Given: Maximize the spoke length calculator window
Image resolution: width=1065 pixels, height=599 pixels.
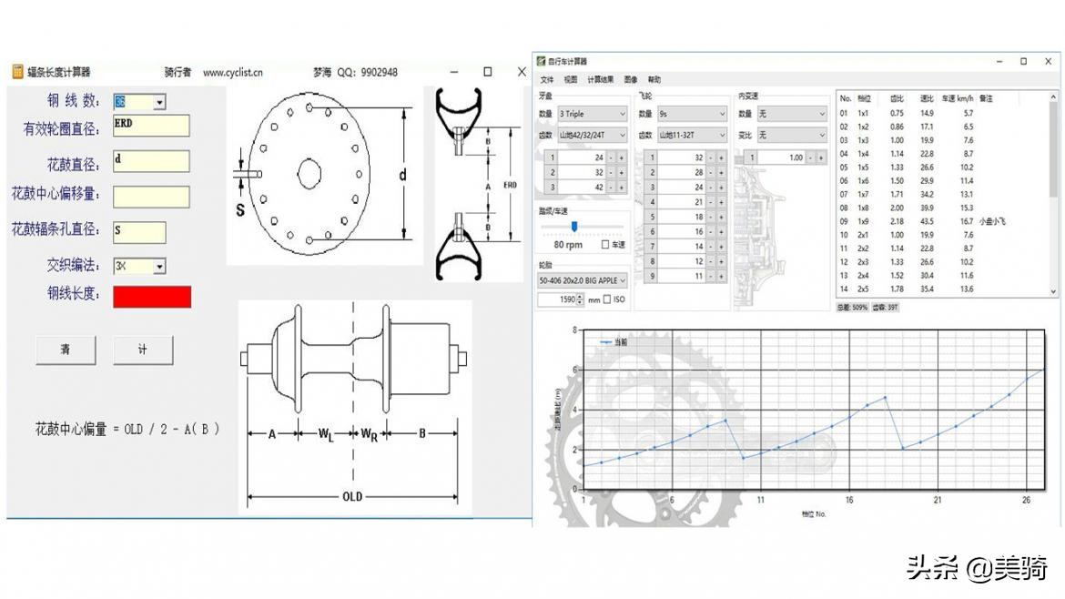Looking at the screenshot, I should [487, 72].
